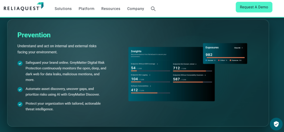Open Endpoints Without Vulnerability Scanners link

point(189,75)
